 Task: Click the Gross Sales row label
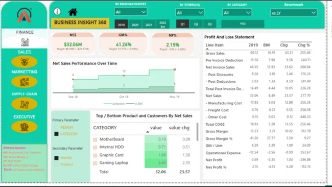215,53
